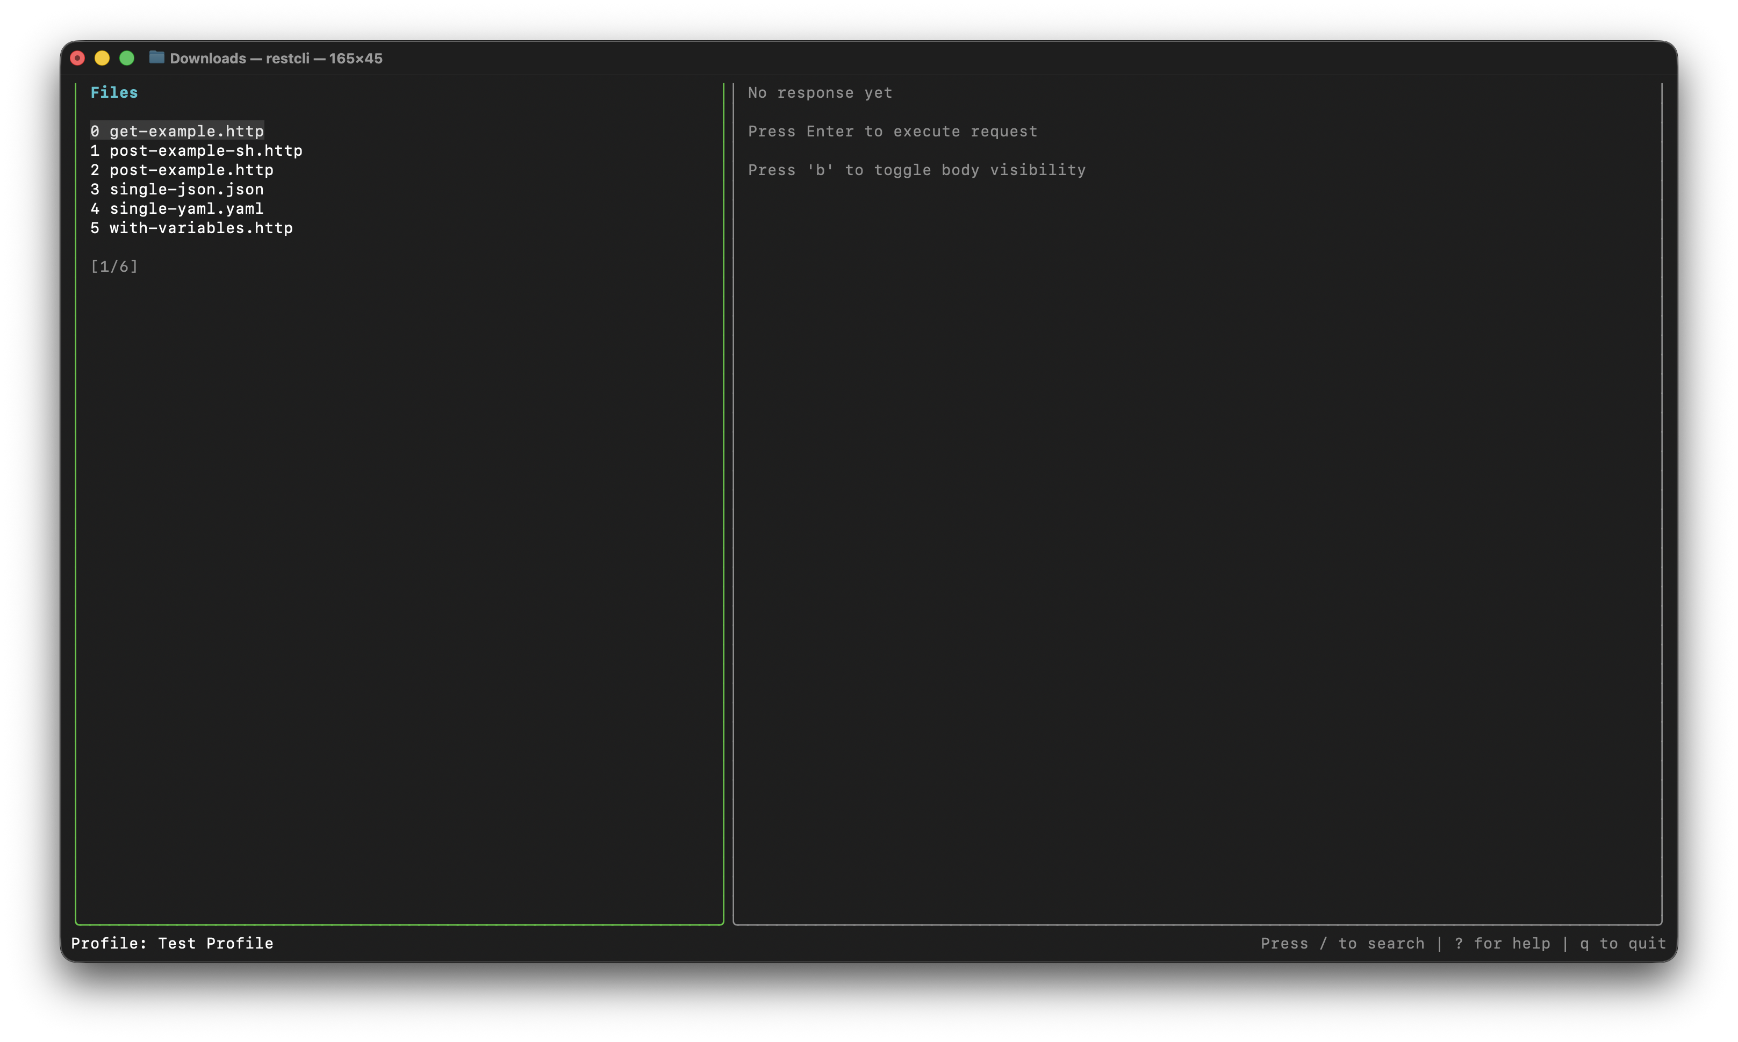Open single-yaml.yaml from the list
Screen dimensions: 1738x1042
point(177,208)
